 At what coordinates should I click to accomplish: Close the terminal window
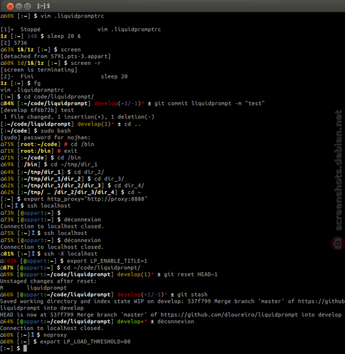pyautogui.click(x=10, y=6)
